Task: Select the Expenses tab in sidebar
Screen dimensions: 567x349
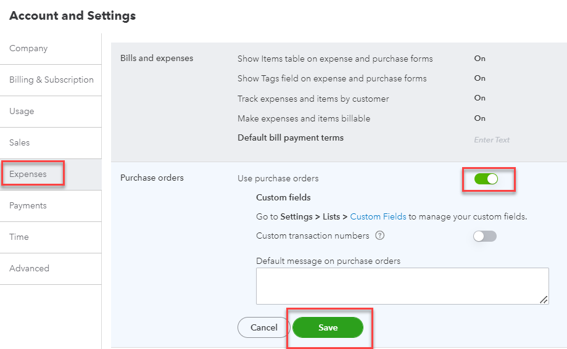Action: tap(28, 174)
